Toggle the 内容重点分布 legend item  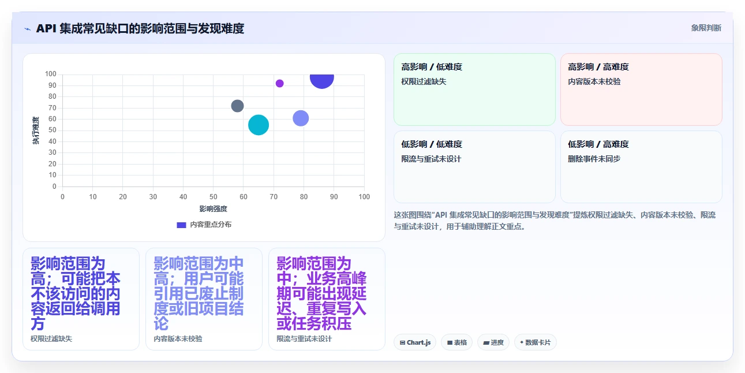204,225
